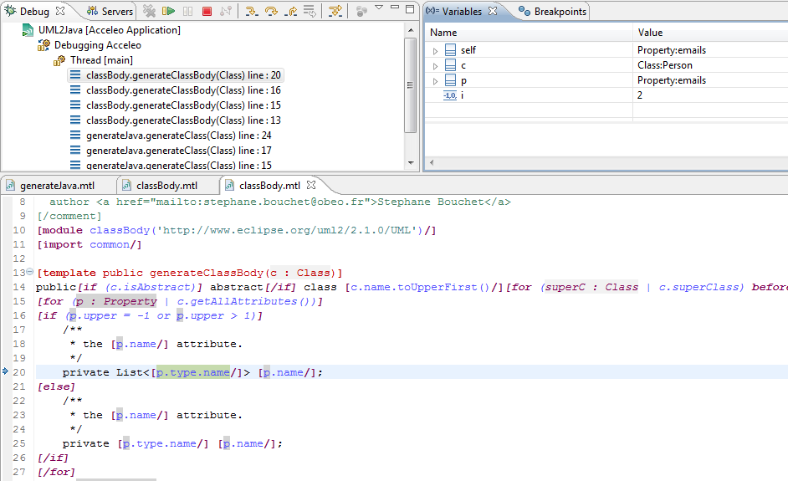This screenshot has height=481, width=788.
Task: Click the Debug view vertical scrollbar
Action: tap(410, 84)
